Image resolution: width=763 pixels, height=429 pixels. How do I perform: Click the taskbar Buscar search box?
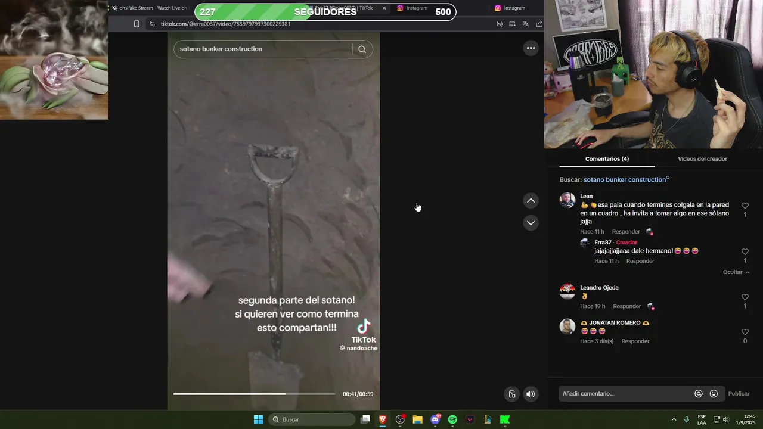[312, 419]
